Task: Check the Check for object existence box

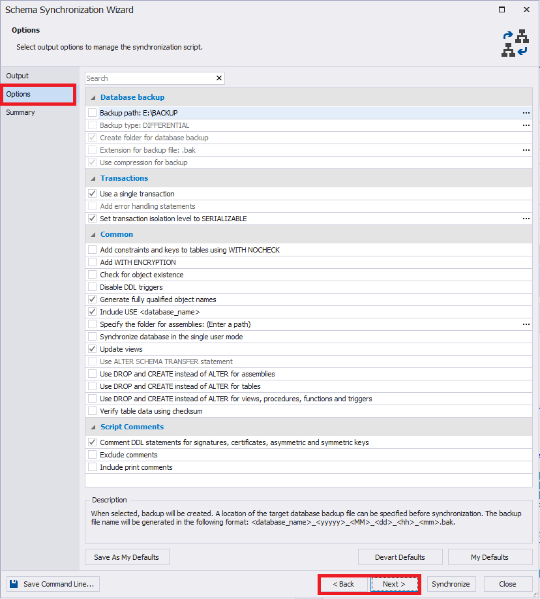Action: 92,275
